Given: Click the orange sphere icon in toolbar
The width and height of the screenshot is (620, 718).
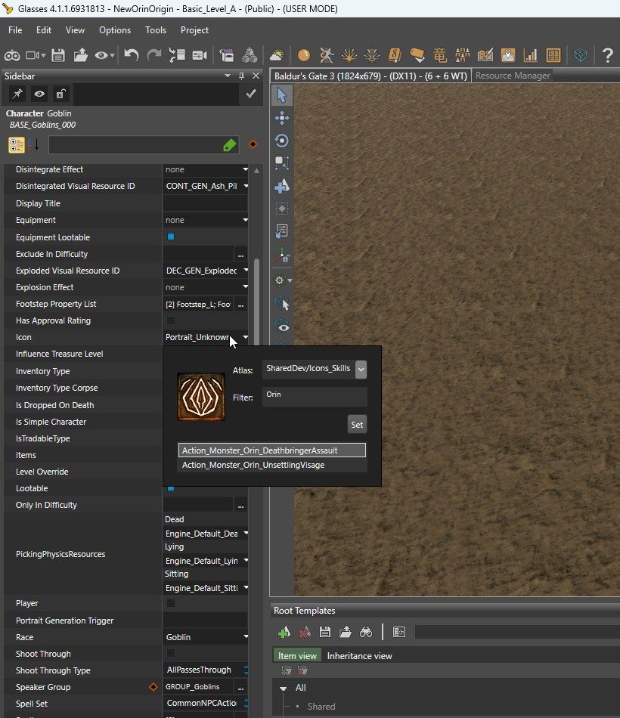Looking at the screenshot, I should click(x=304, y=55).
